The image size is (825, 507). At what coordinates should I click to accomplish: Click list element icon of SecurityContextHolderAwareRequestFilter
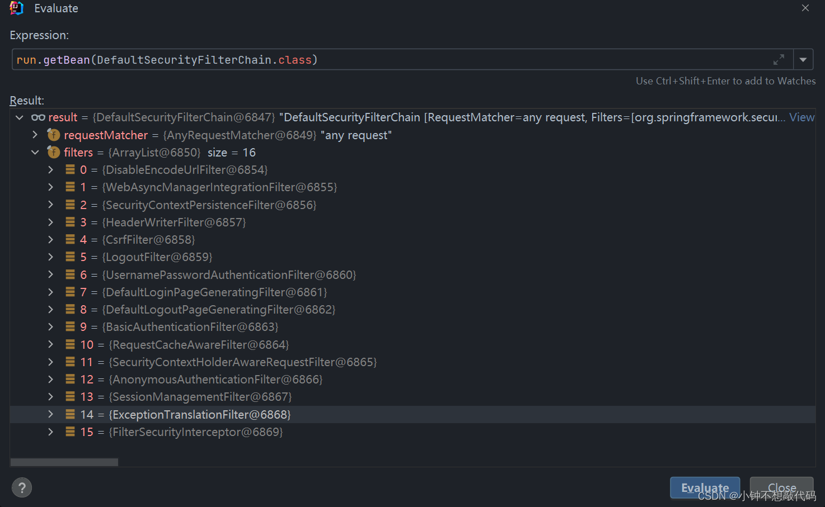click(x=70, y=362)
